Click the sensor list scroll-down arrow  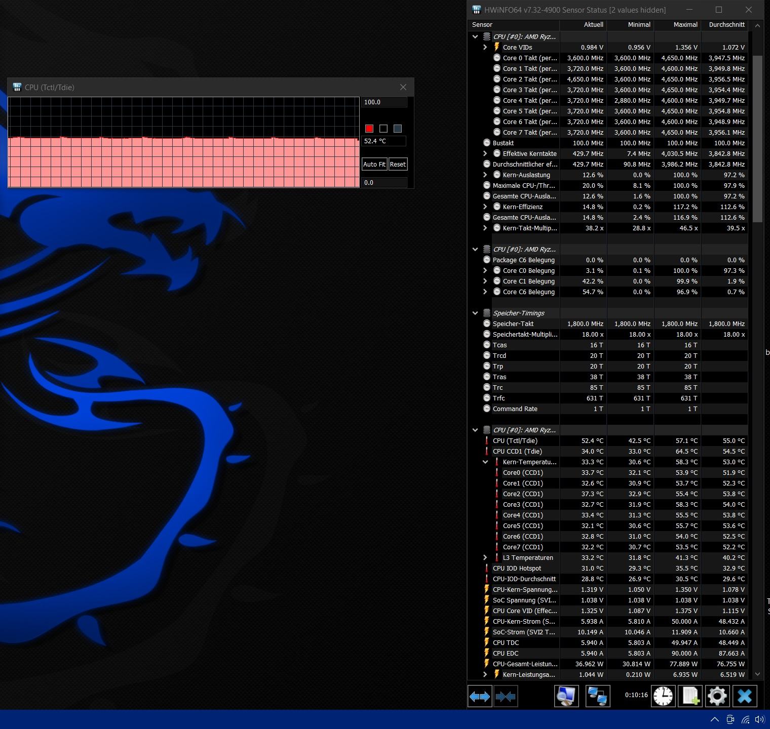click(757, 674)
